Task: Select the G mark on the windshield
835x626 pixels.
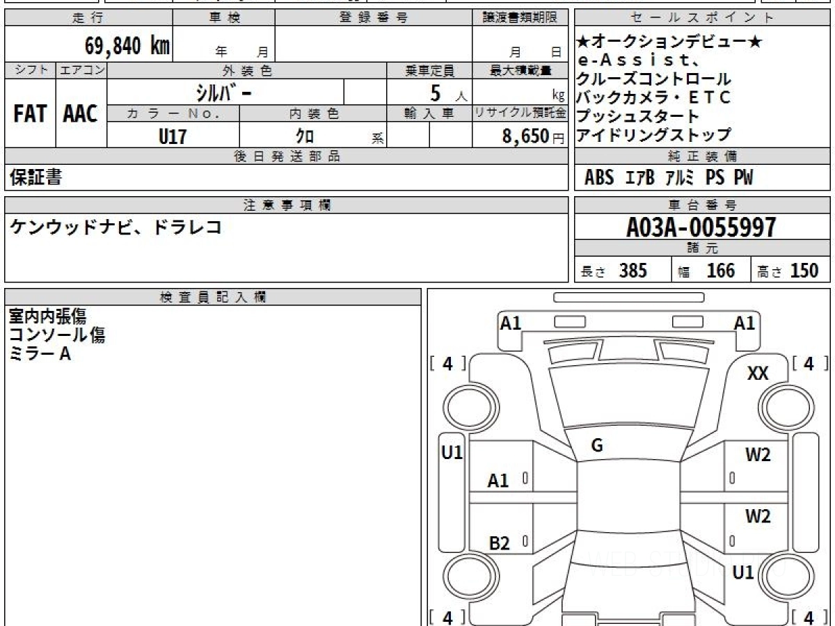Action: tap(596, 446)
